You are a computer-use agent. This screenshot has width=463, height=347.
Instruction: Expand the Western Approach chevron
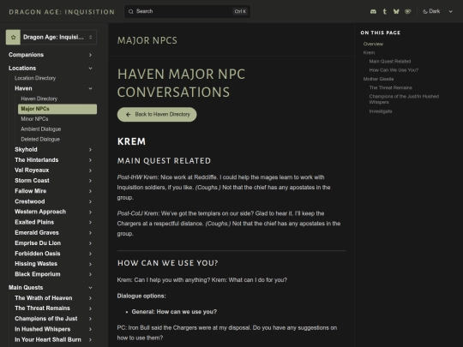pos(90,212)
